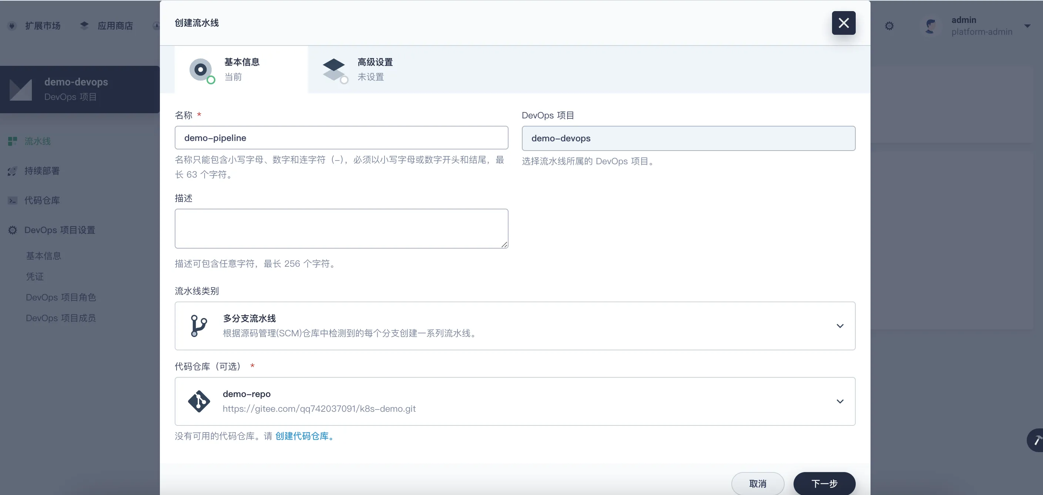The width and height of the screenshot is (1043, 495).
Task: Open 持续部署 in the sidebar
Action: click(x=42, y=171)
